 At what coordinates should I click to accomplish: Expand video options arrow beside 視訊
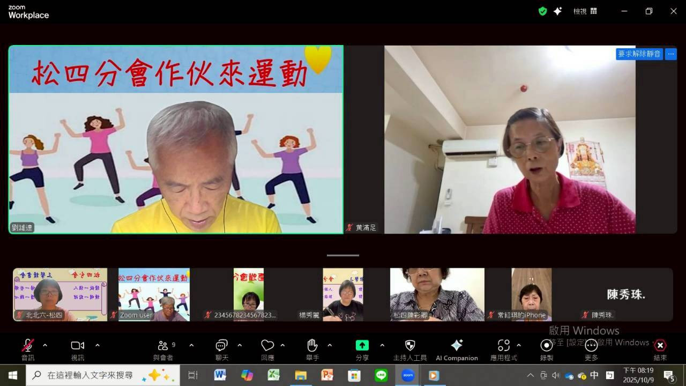pos(97,345)
